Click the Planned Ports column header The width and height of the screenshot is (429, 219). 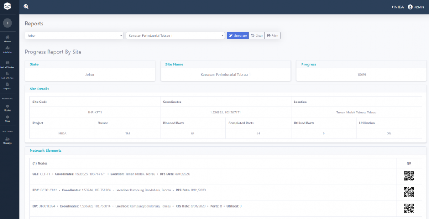(173, 123)
